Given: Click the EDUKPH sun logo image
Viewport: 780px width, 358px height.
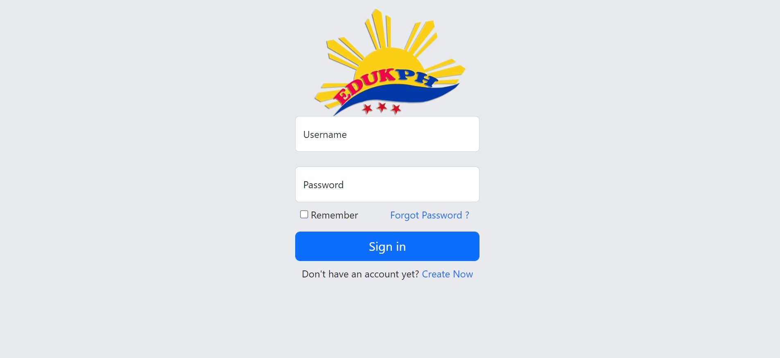Looking at the screenshot, I should point(390,62).
